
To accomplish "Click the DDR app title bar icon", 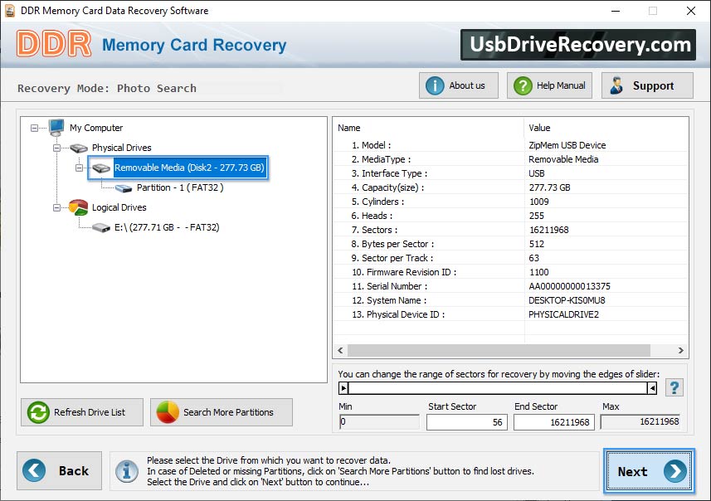I will coord(10,11).
